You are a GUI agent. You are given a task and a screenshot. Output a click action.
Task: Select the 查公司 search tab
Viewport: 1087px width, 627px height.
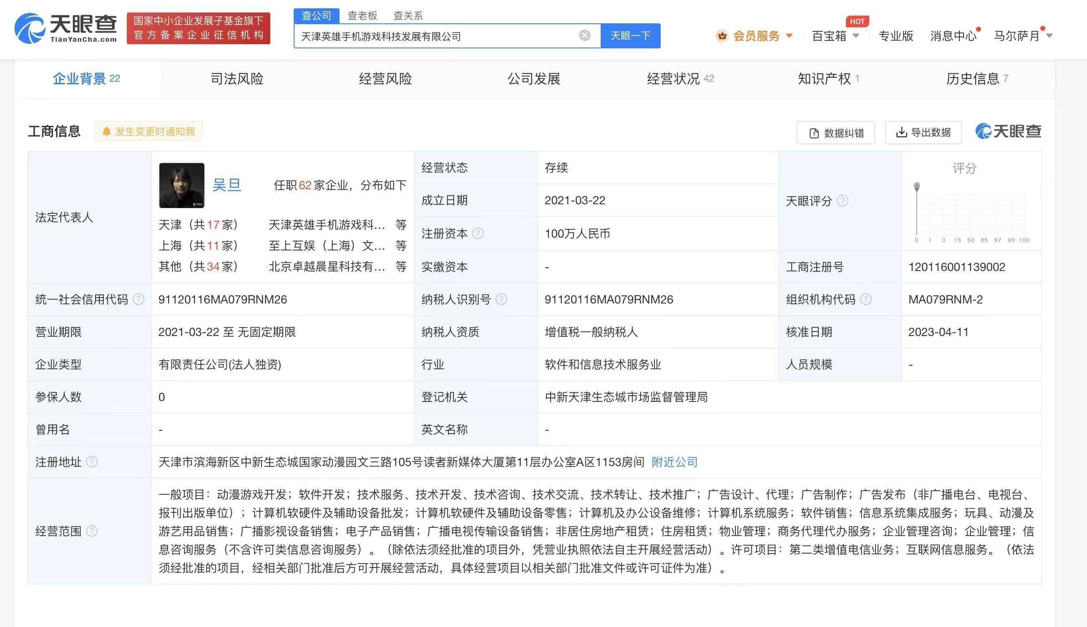click(x=316, y=16)
